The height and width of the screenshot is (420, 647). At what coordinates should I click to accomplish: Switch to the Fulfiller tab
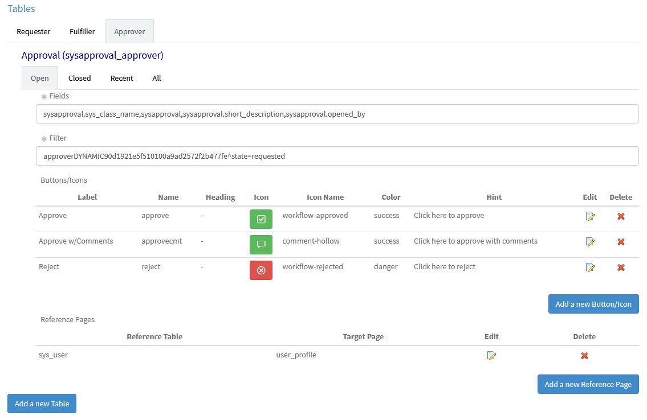(82, 31)
